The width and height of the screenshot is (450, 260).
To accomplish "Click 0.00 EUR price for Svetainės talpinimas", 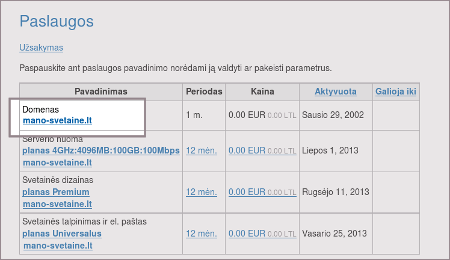I will pyautogui.click(x=247, y=234).
